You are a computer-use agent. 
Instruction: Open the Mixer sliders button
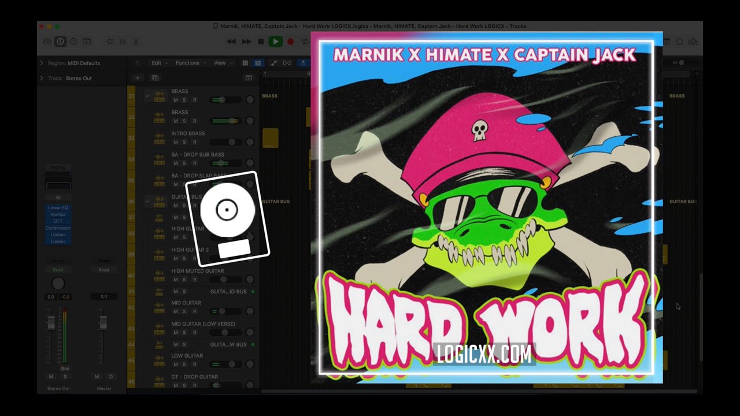point(123,42)
